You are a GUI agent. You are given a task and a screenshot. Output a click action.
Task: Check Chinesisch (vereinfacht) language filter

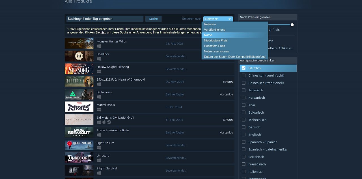[x=244, y=76]
